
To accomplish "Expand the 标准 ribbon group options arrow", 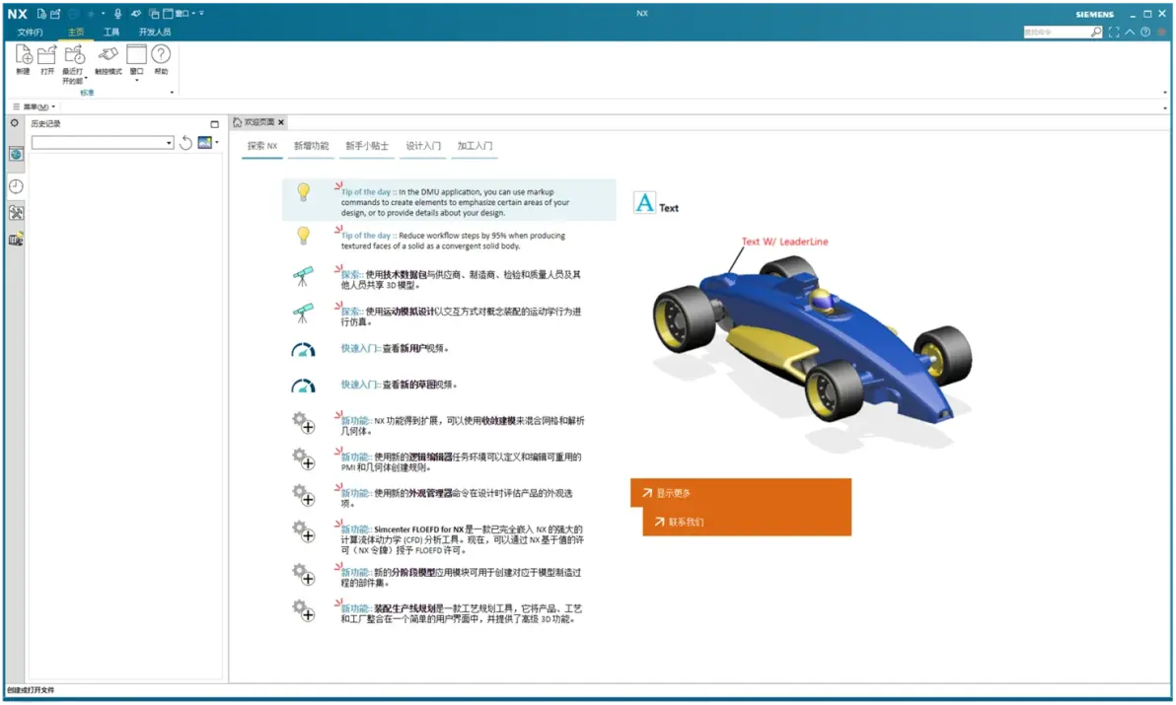I will (172, 93).
